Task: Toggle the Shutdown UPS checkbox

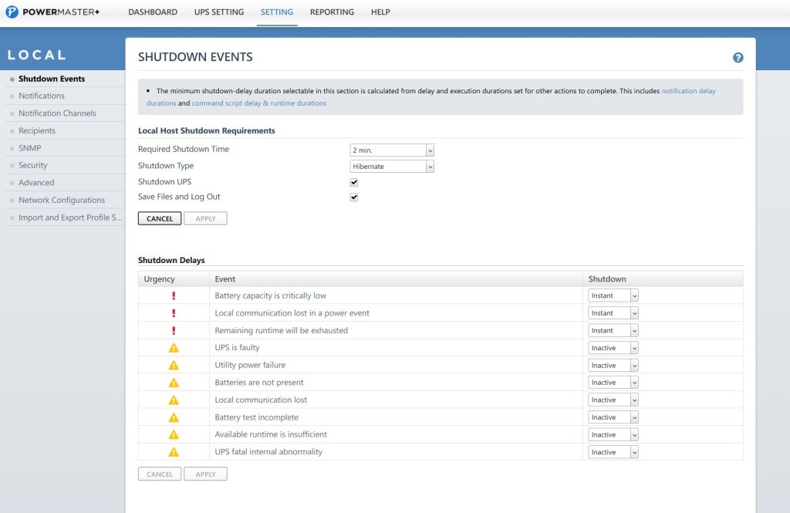Action: pyautogui.click(x=353, y=182)
